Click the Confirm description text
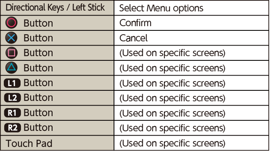This screenshot has height=152, width=270. click(x=135, y=23)
